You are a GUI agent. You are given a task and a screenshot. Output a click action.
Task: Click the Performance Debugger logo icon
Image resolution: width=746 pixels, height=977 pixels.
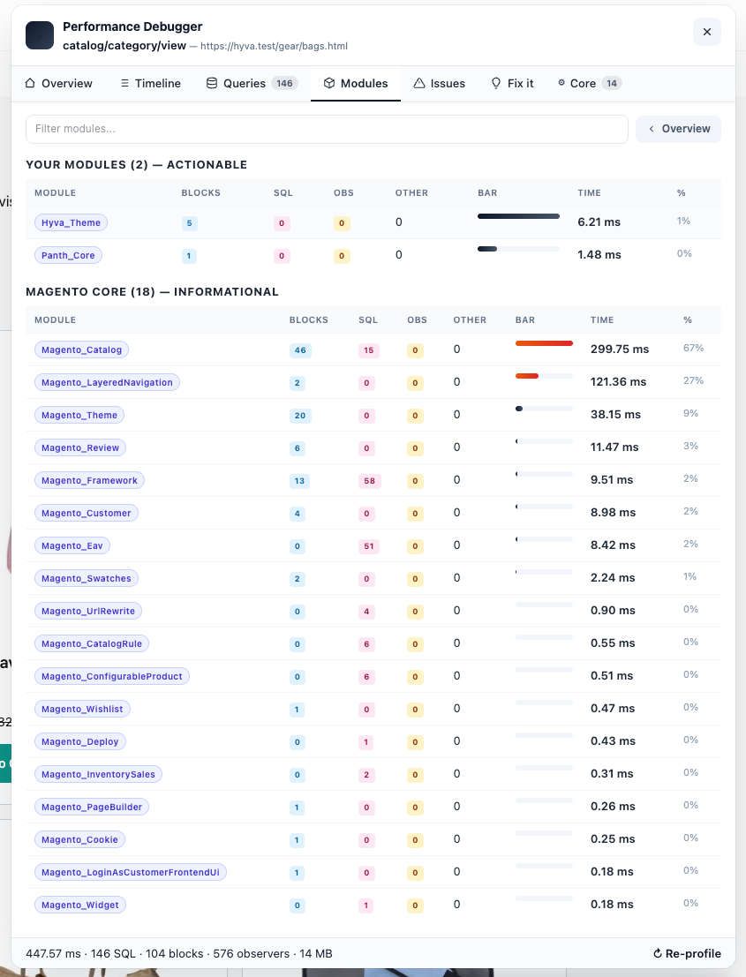click(x=39, y=35)
